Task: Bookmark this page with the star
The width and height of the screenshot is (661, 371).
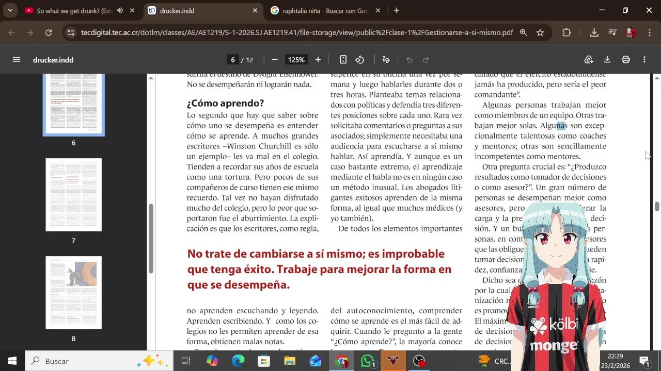Action: coord(540,32)
